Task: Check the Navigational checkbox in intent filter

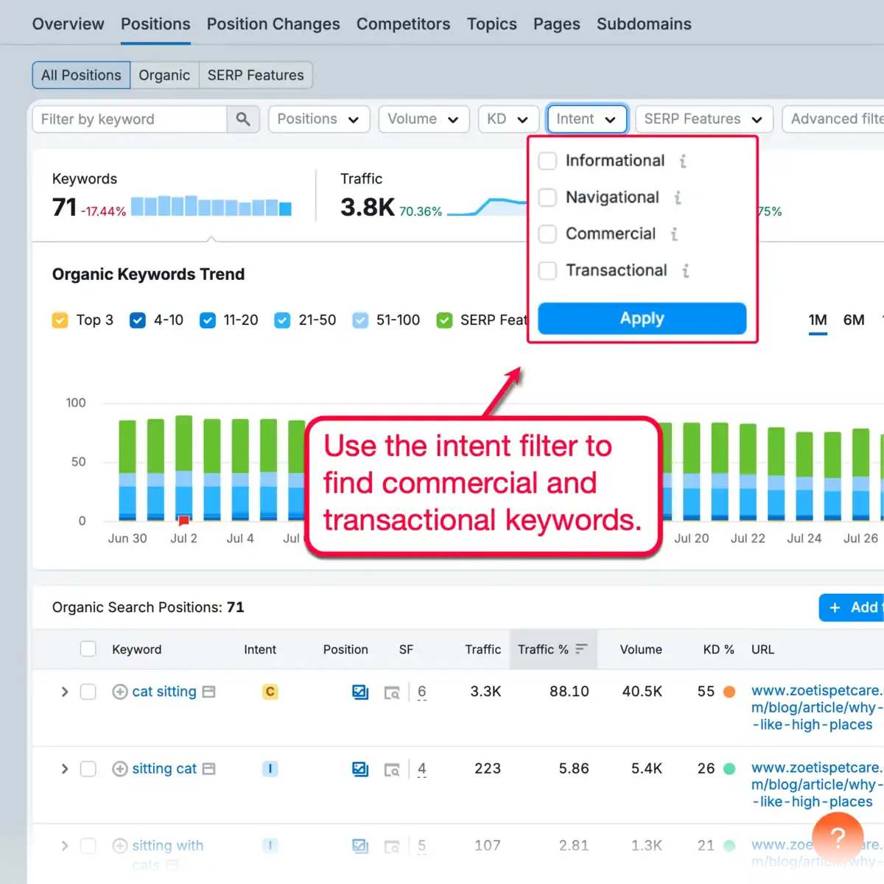Action: 547,197
